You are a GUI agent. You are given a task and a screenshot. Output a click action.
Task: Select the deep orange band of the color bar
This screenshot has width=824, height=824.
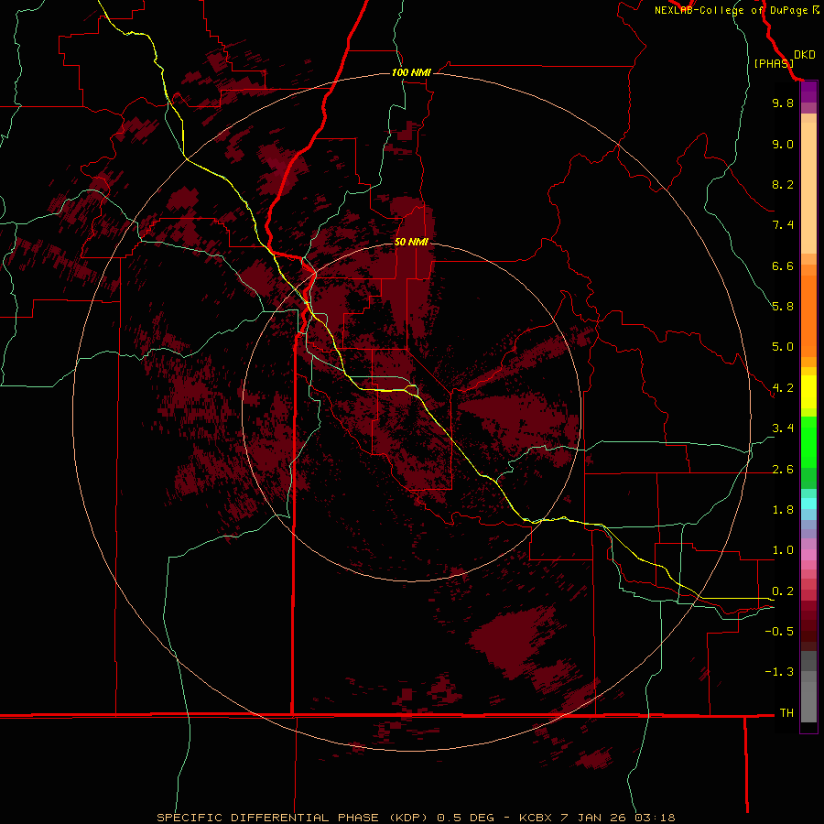click(x=808, y=317)
